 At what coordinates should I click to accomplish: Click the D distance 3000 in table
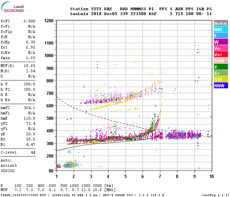[97, 186]
